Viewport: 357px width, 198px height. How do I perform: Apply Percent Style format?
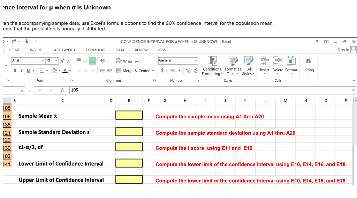tap(173, 71)
